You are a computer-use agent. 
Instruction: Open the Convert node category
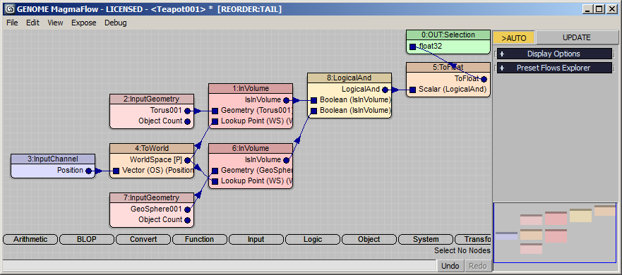click(143, 239)
